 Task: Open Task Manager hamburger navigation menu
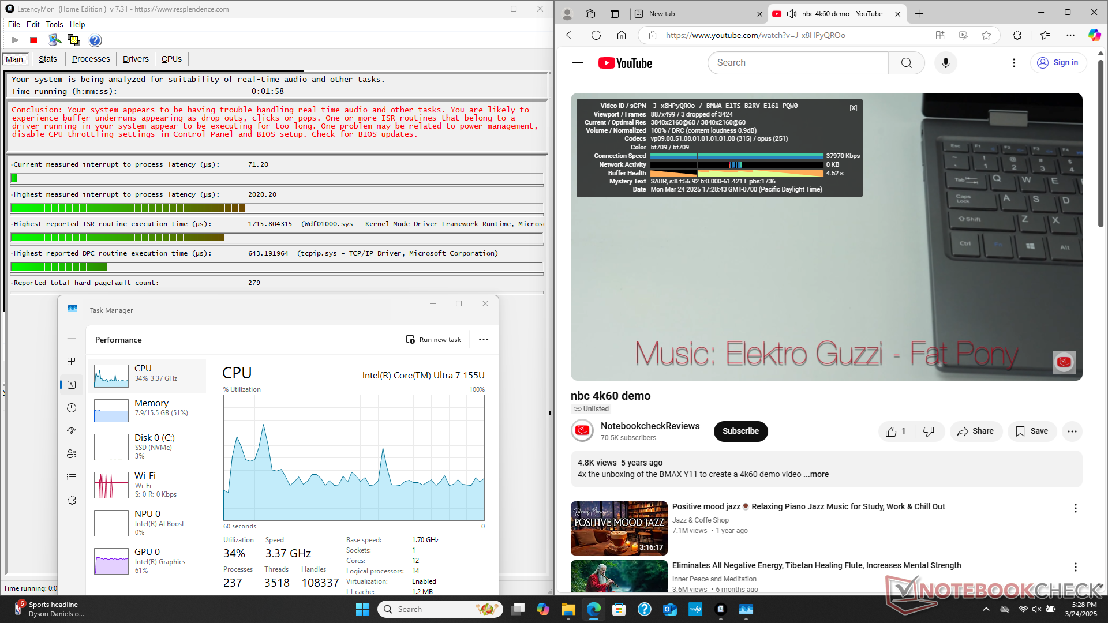(72, 339)
